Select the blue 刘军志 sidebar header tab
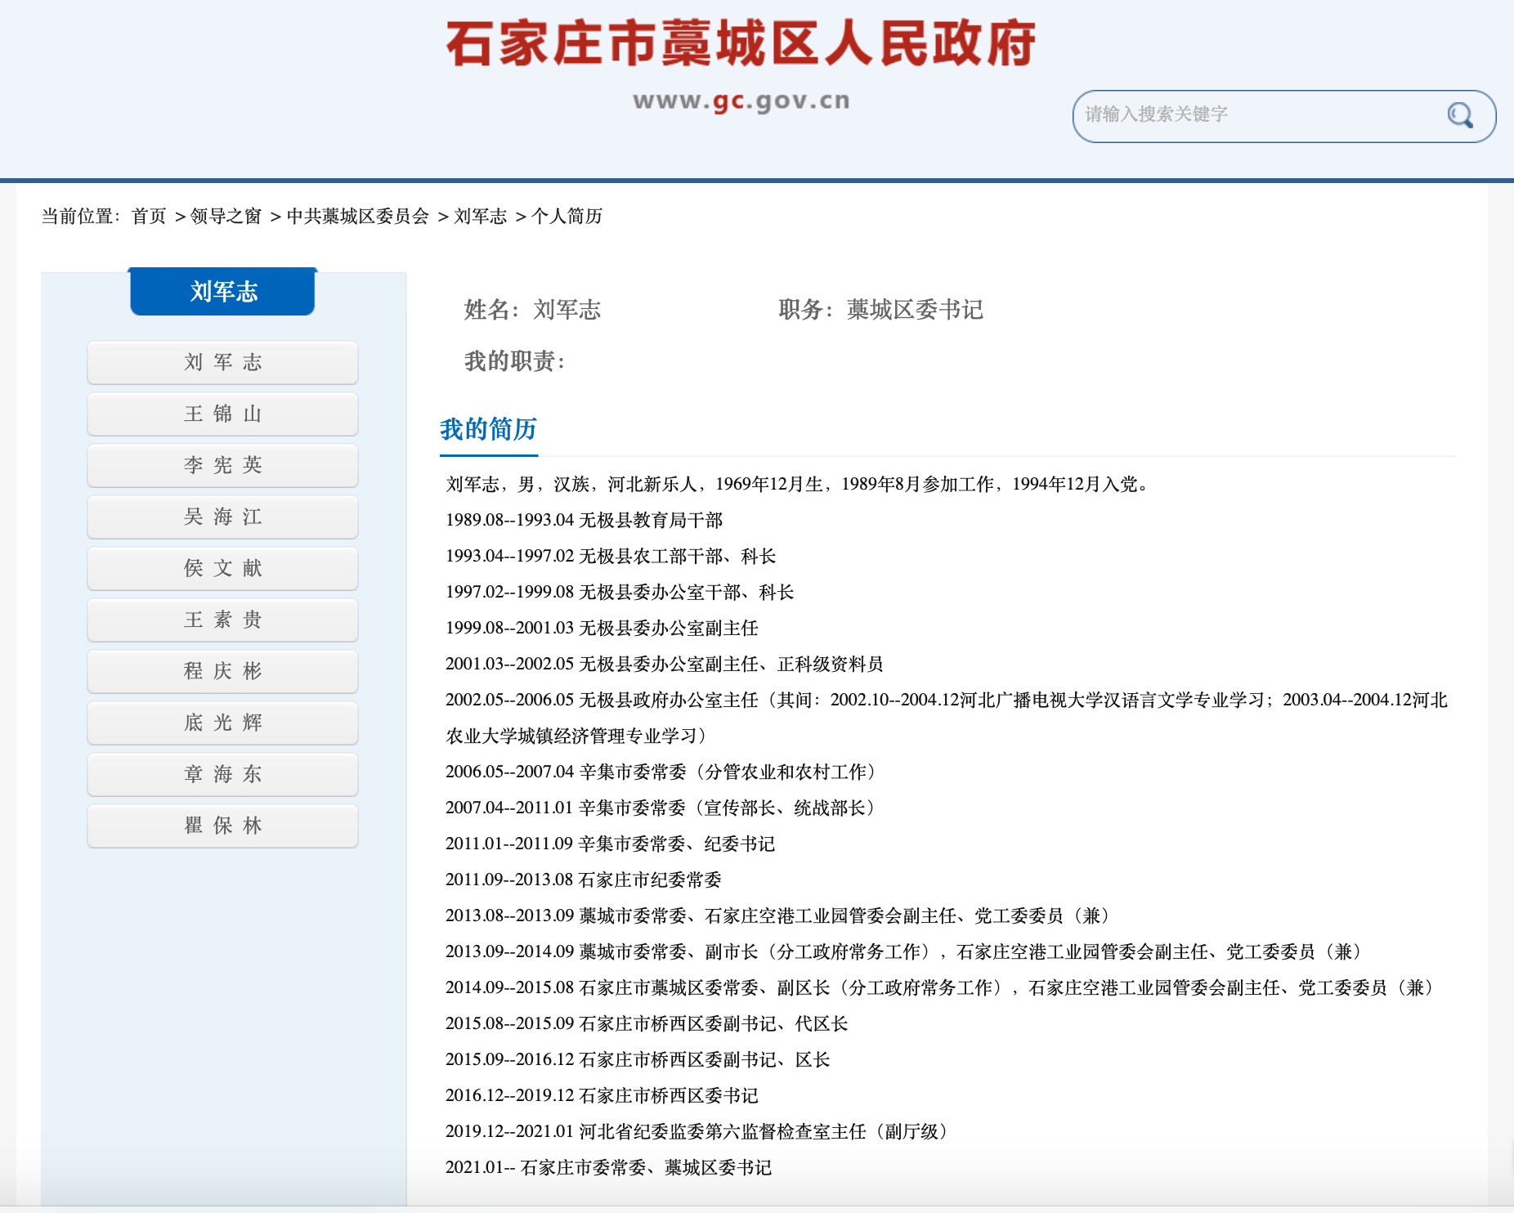Viewport: 1514px width, 1213px height. [x=222, y=291]
